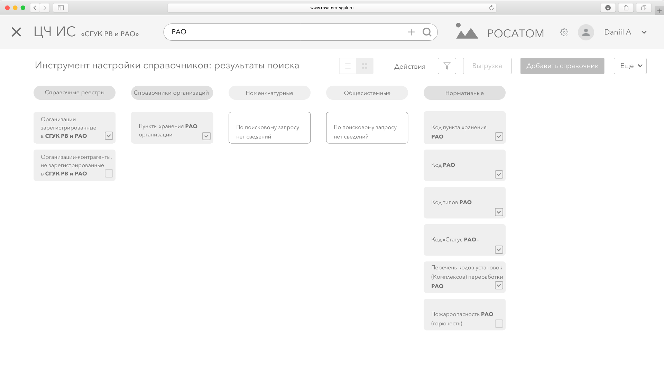Click '«СГУК РВ и РАО»' subtitle text
The height and width of the screenshot is (373, 664).
[x=110, y=34]
